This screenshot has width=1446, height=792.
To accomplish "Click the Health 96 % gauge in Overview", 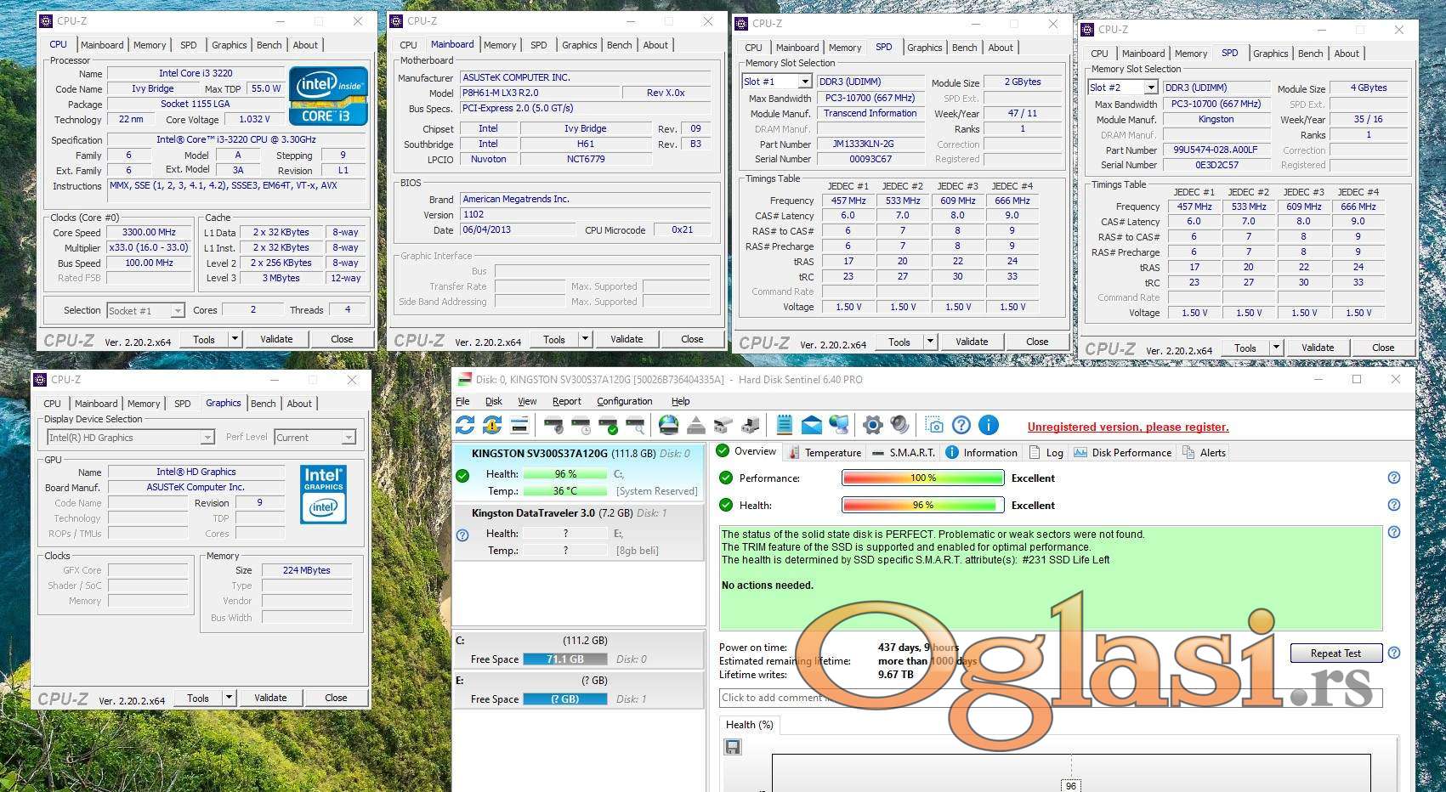I will [x=922, y=506].
